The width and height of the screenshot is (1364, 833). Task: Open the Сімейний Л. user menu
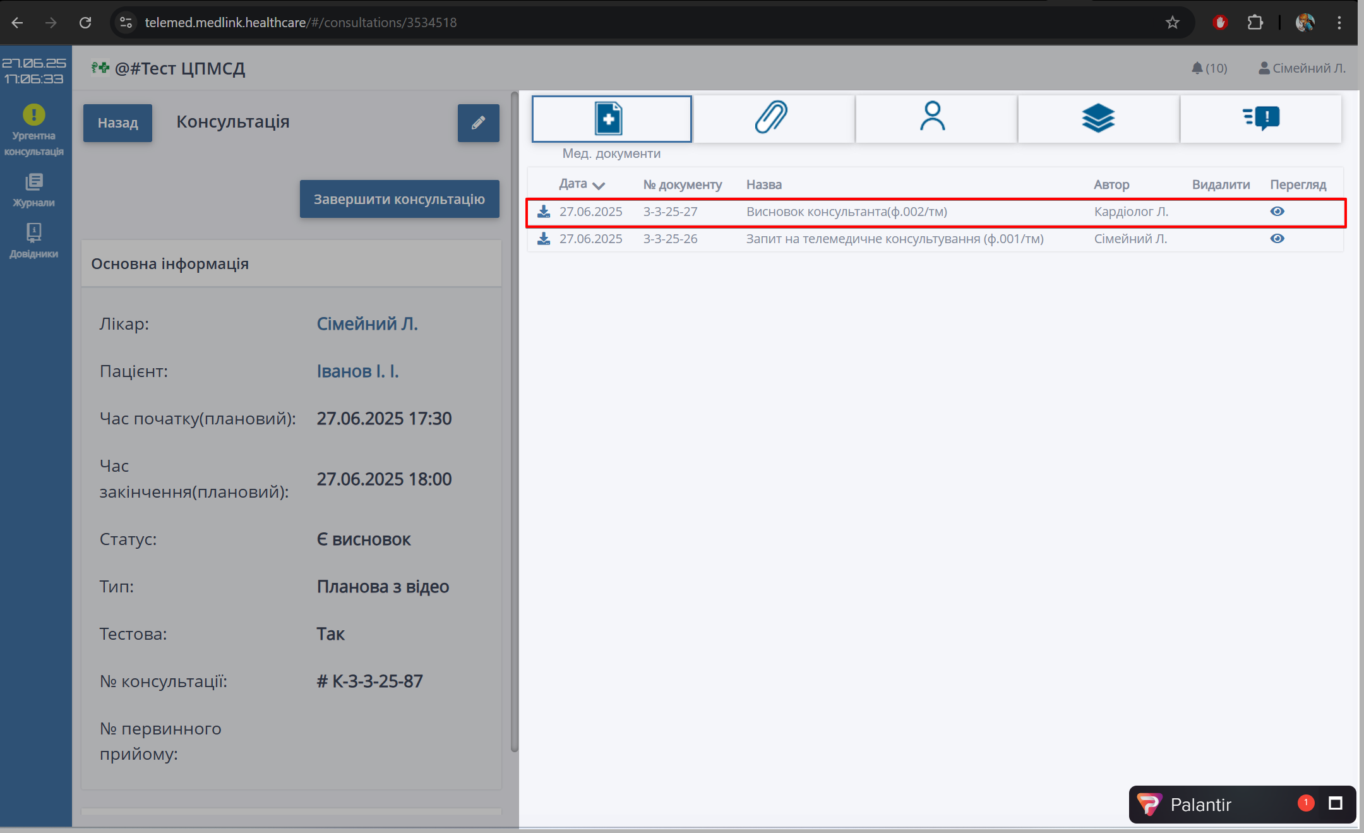tap(1301, 68)
